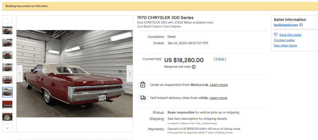
Task: Select the first thumbnail in the photo strip
Action: (x=7, y=30)
